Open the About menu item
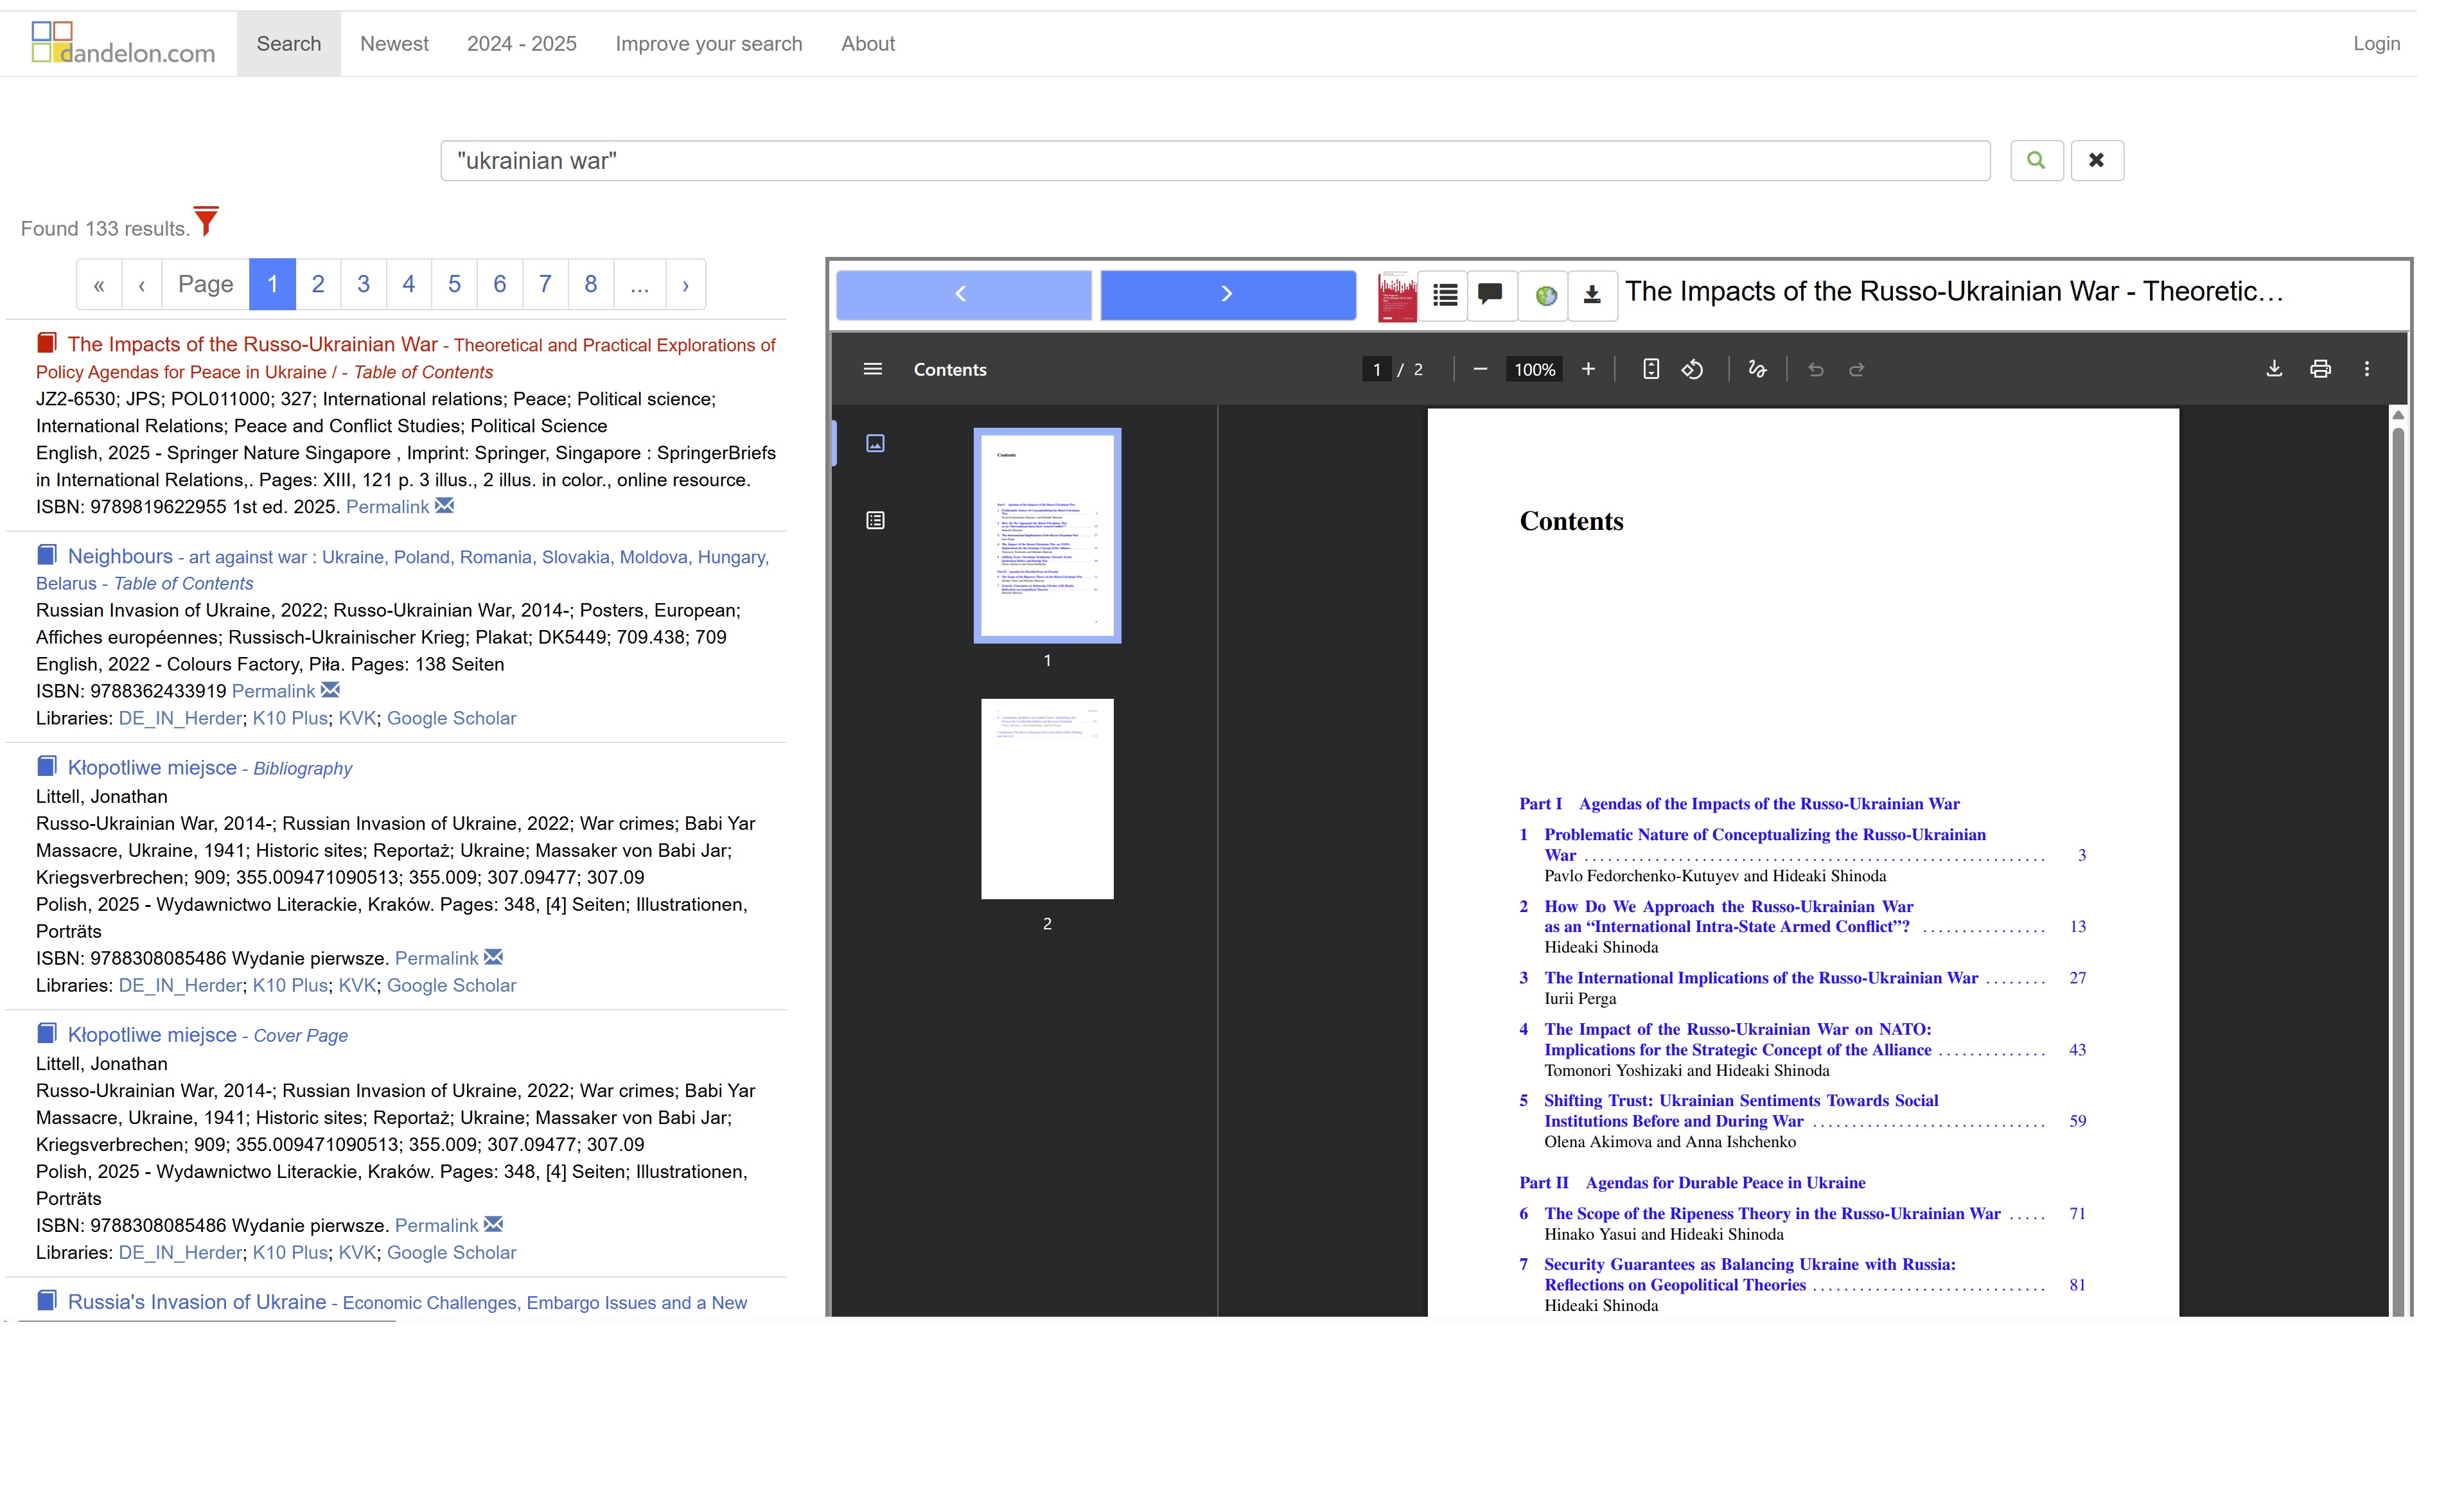 coord(868,43)
